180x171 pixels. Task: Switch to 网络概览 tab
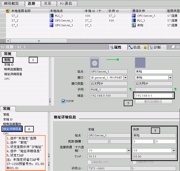point(13,4)
